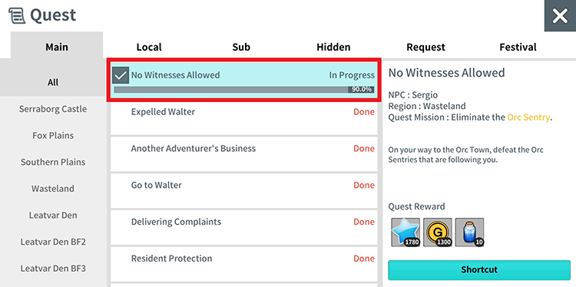Switch to the Festival tab
This screenshot has height=287, width=576.
point(518,47)
